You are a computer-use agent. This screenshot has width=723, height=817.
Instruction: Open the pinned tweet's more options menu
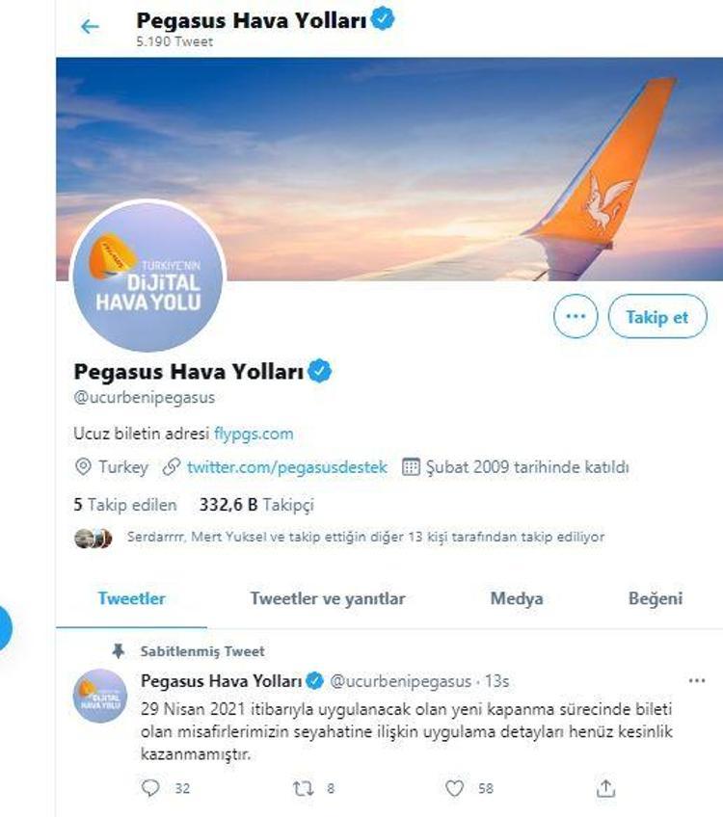[696, 681]
